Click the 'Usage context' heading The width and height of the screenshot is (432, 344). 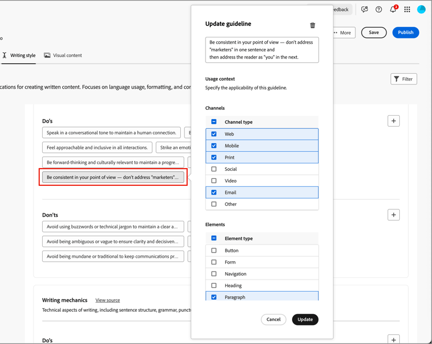[220, 79]
